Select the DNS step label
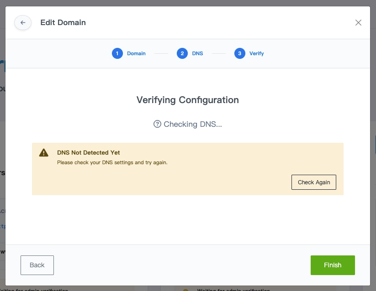 197,53
